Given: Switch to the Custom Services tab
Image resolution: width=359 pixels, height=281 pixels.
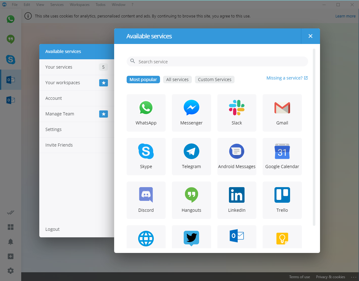Looking at the screenshot, I should coord(215,80).
